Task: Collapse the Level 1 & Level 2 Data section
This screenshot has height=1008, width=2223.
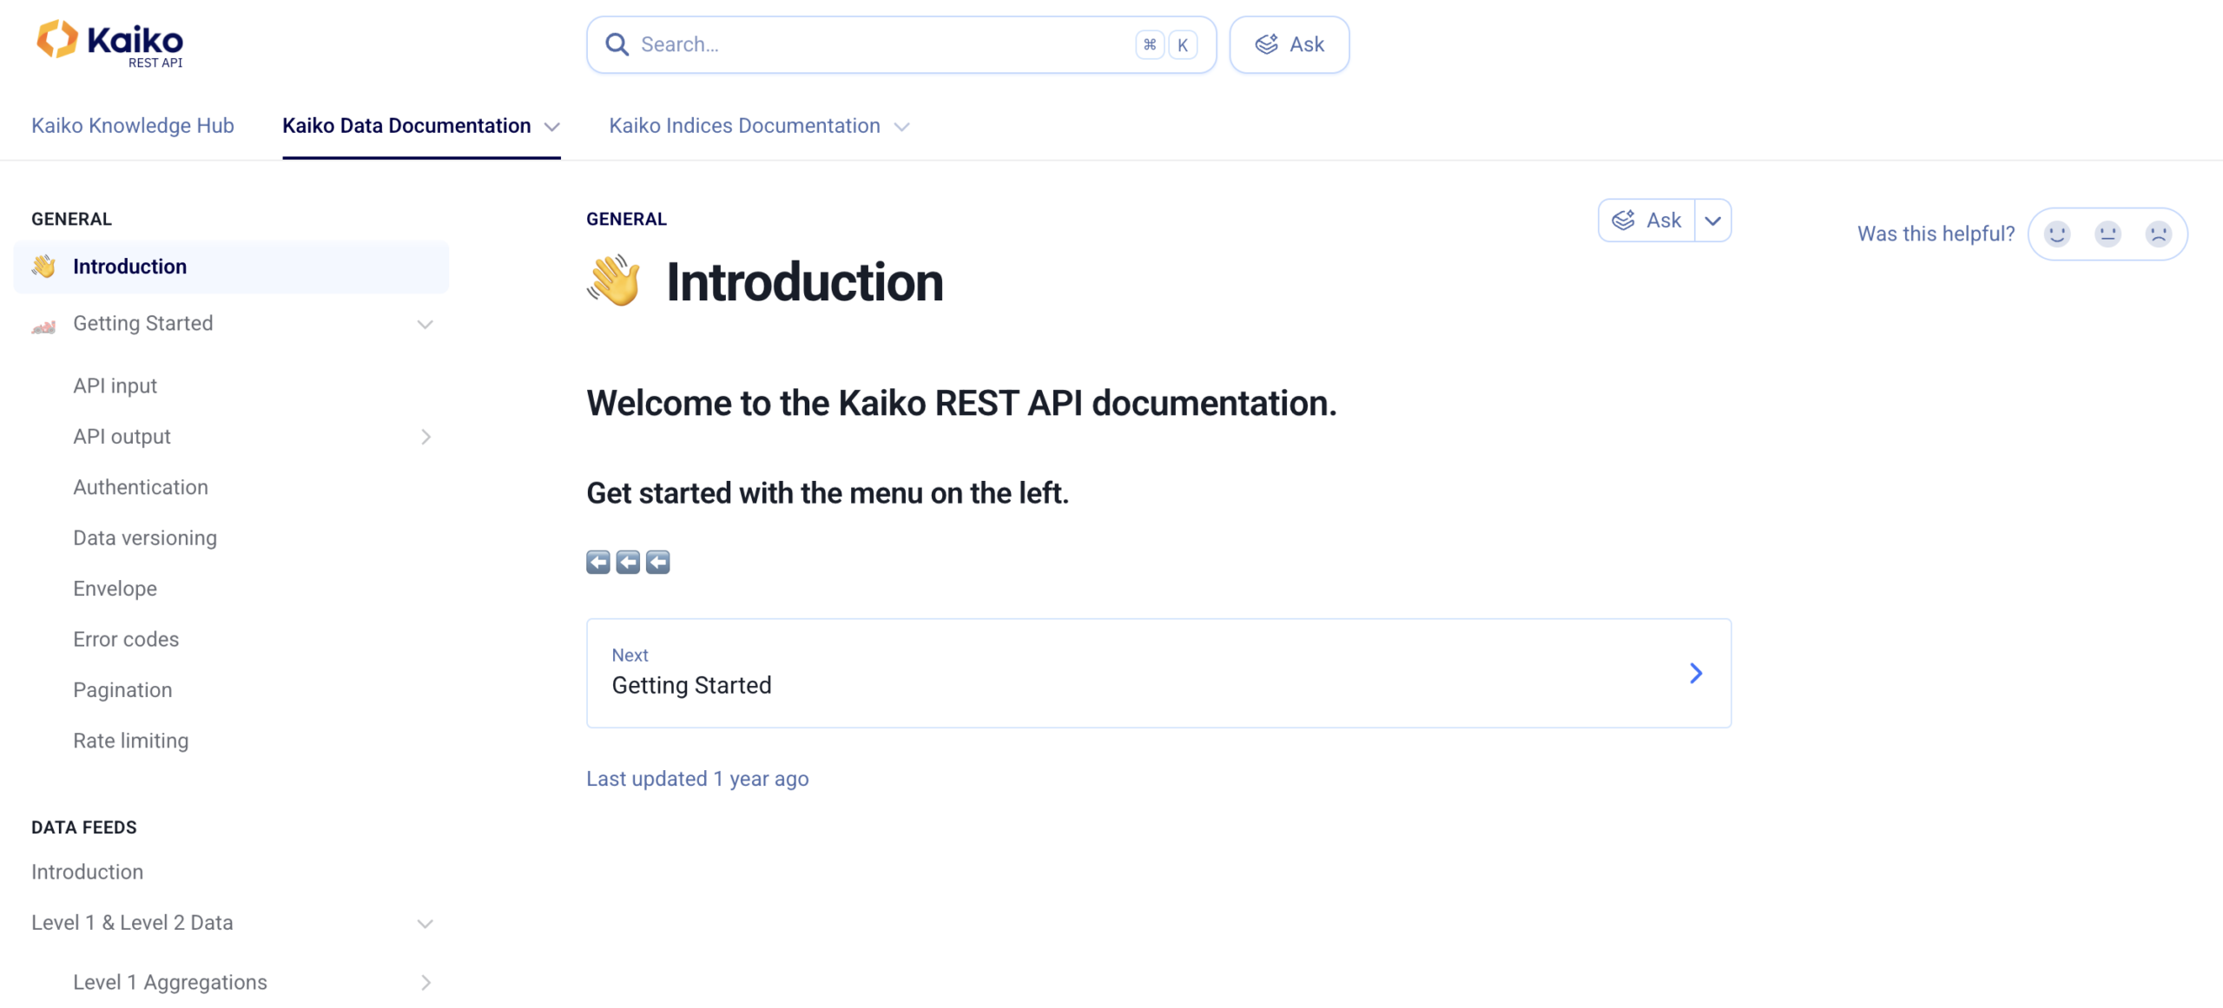Action: click(x=425, y=923)
